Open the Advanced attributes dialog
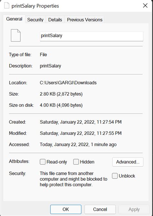This screenshot has height=216, width=153. pos(128,162)
